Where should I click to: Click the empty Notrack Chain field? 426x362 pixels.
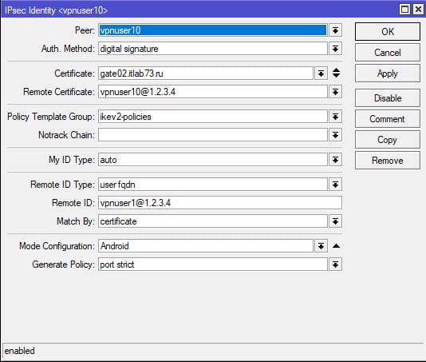(x=213, y=135)
